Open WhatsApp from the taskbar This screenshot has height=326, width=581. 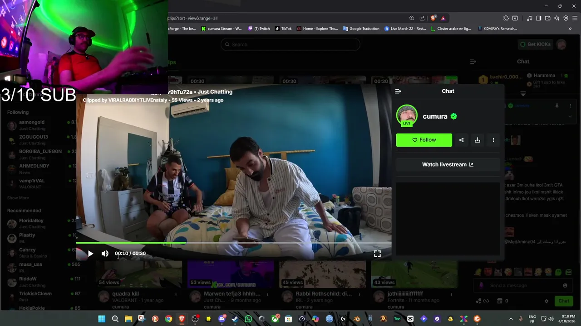[x=248, y=319]
